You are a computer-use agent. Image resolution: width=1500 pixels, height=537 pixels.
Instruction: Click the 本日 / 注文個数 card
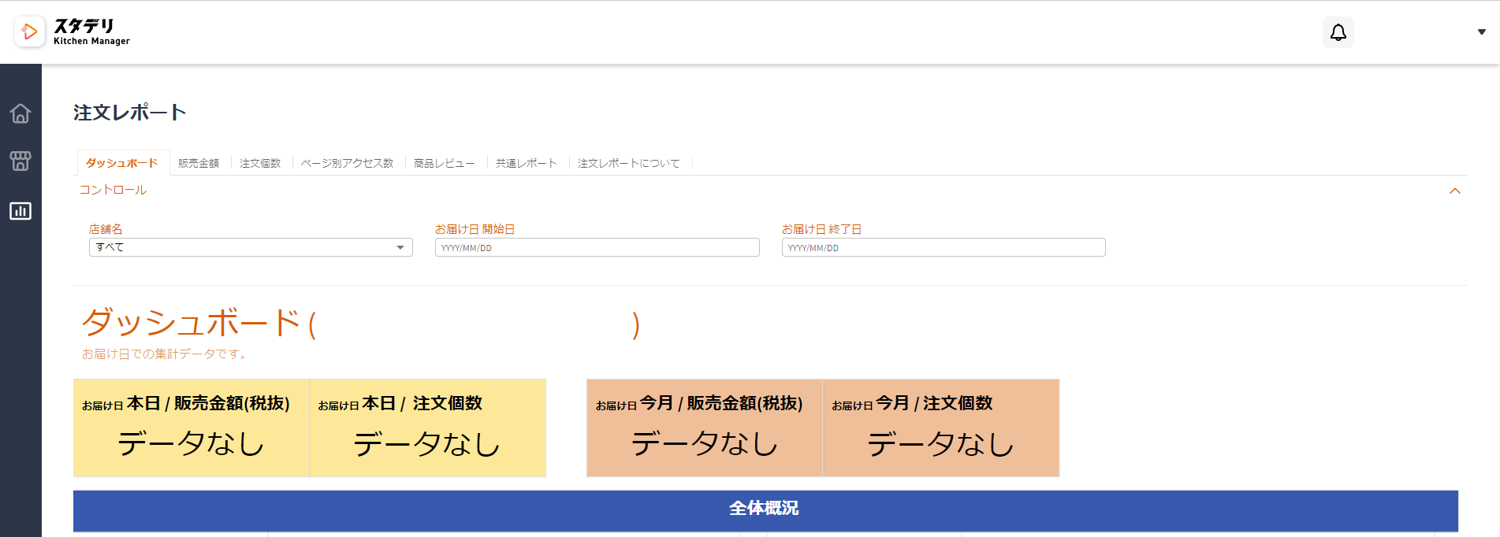(428, 428)
